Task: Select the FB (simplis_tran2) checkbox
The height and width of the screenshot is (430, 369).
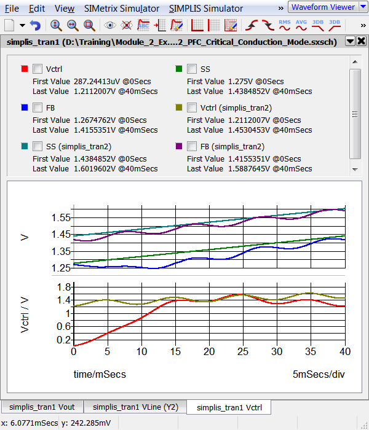Action: click(192, 146)
